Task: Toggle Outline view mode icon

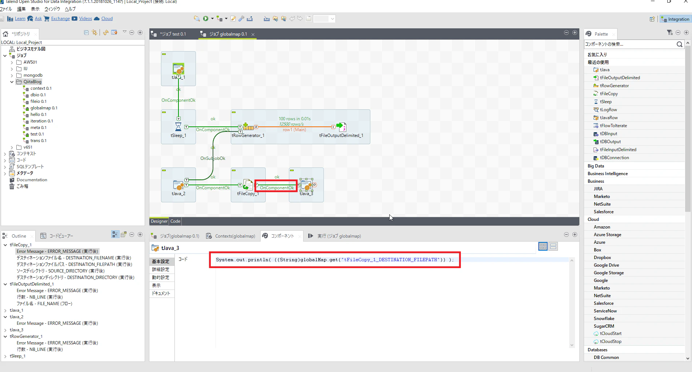Action: coord(115,235)
